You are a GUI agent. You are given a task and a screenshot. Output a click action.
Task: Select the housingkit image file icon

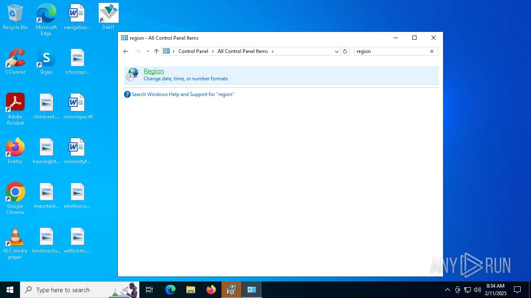point(46,151)
